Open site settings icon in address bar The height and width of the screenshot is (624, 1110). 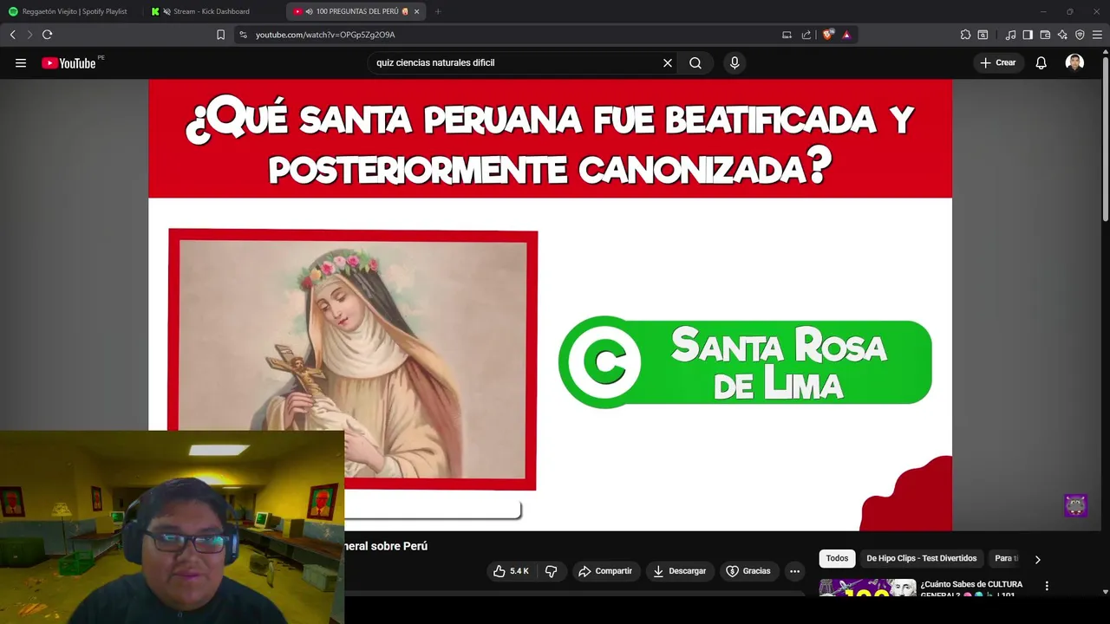coord(243,35)
